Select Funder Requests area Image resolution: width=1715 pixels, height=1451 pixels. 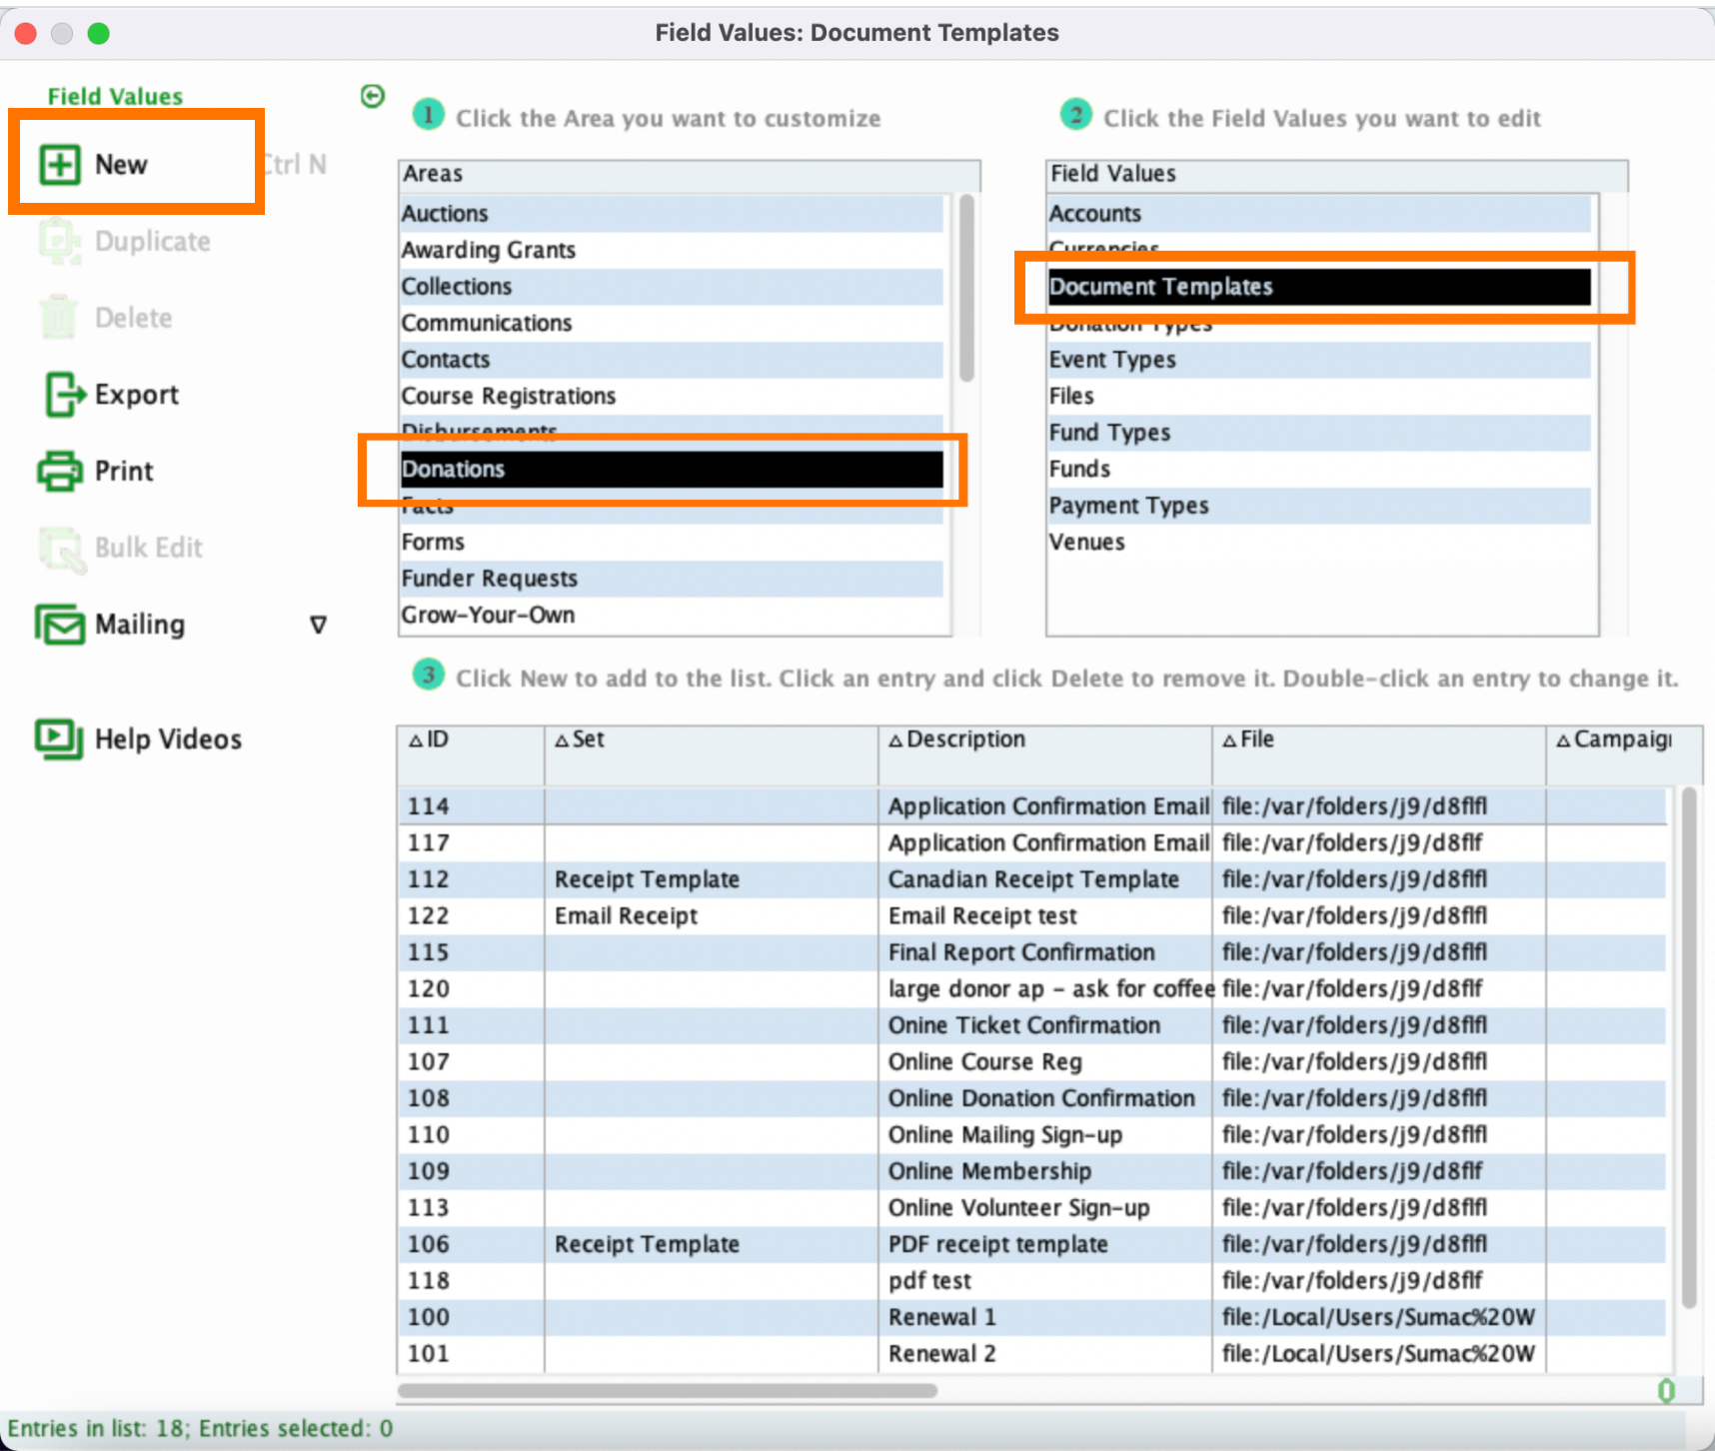coord(671,579)
